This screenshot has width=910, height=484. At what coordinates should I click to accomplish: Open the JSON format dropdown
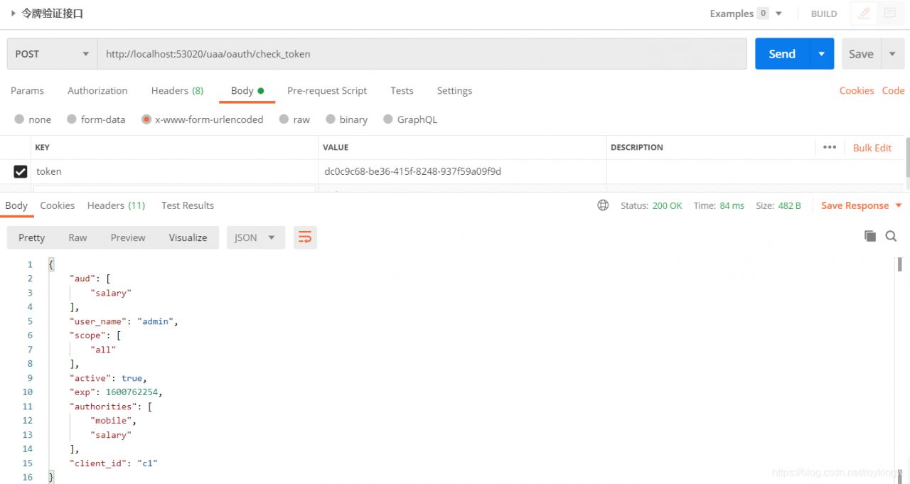(x=256, y=237)
